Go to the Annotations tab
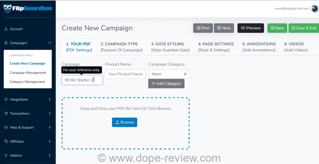The image size is (319, 164). pos(259,47)
